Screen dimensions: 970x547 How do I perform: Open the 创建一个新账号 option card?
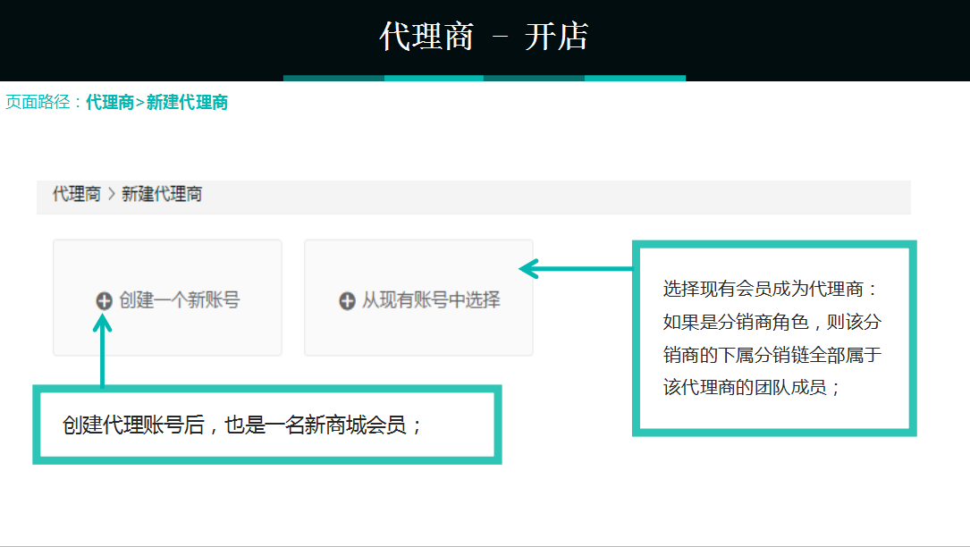[x=166, y=297]
